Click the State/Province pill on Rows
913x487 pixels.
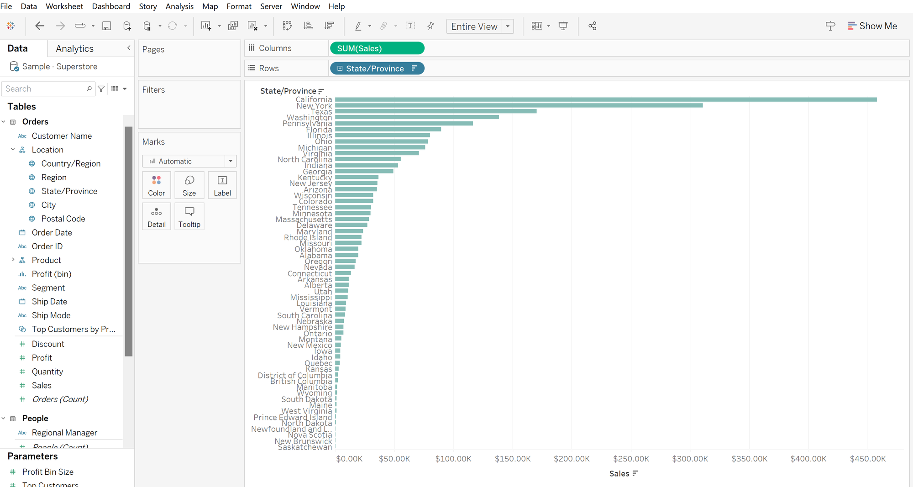377,68
